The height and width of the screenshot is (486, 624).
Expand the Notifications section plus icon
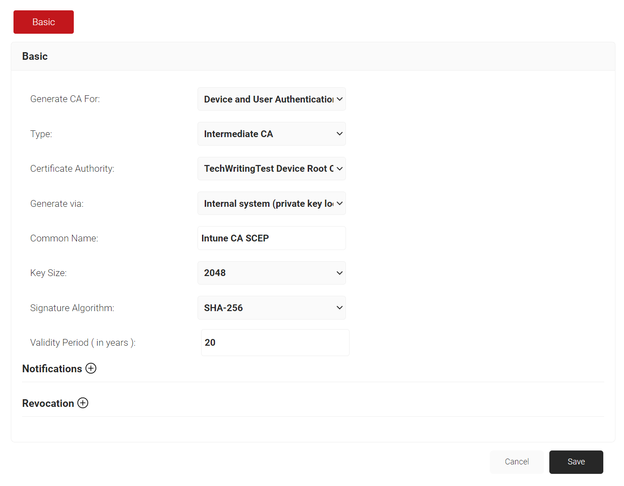coord(91,368)
